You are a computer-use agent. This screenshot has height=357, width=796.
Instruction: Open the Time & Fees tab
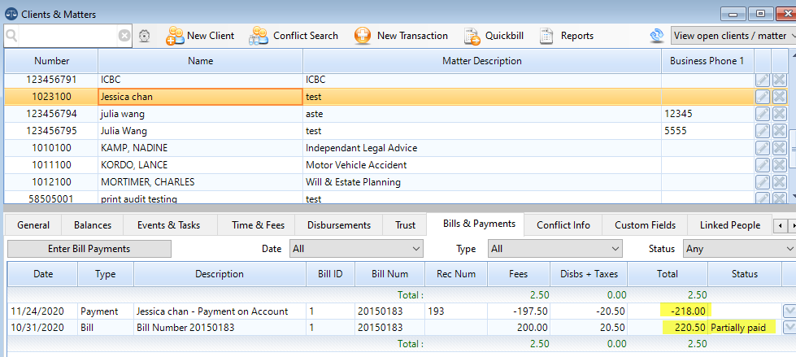pyautogui.click(x=258, y=225)
